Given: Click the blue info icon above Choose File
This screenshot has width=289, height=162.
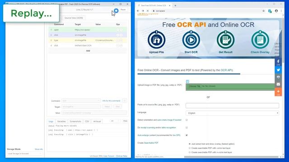Looking at the screenshot, I should pyautogui.click(x=187, y=81).
